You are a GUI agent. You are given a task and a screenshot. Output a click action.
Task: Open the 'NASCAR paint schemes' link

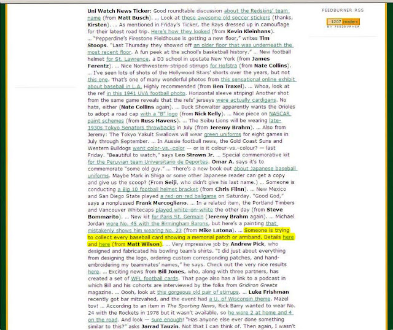pos(280,113)
